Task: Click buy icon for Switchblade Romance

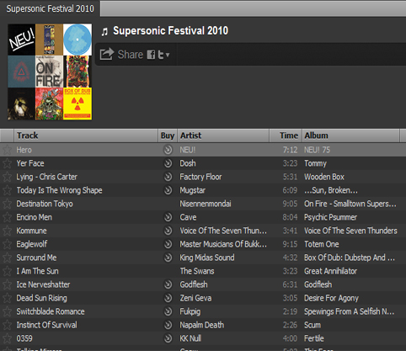Action: point(168,311)
